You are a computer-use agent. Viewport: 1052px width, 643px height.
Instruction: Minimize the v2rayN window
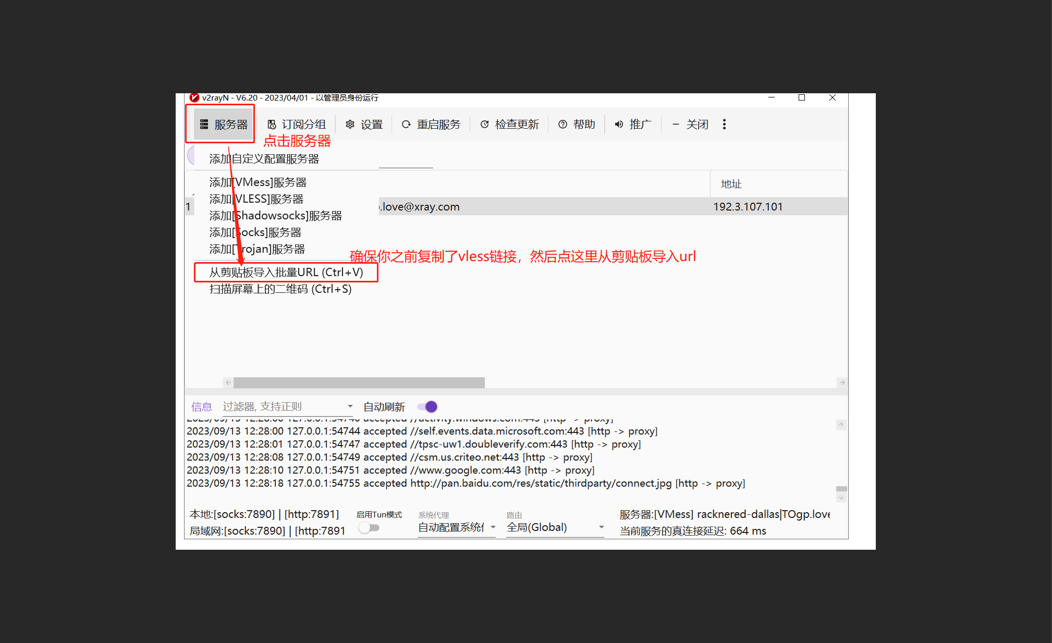772,98
